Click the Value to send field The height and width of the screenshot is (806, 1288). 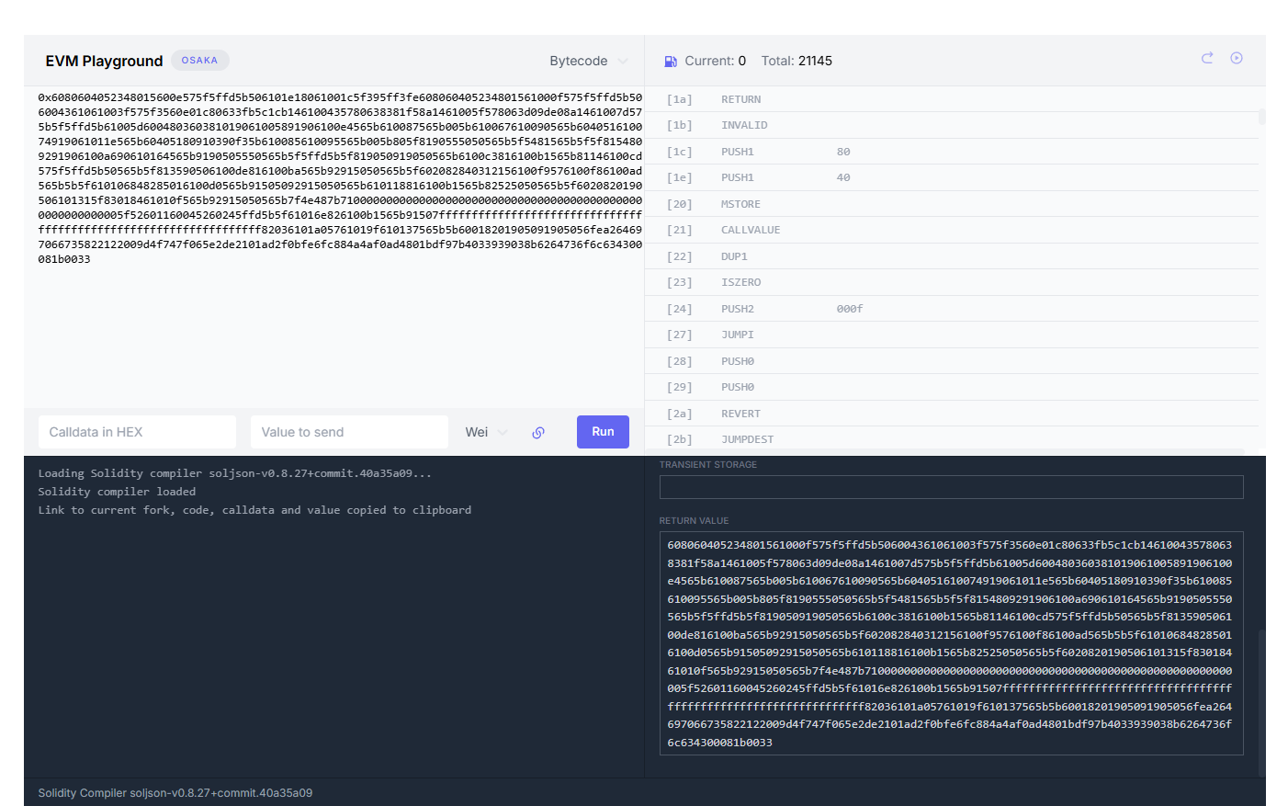[x=349, y=431]
